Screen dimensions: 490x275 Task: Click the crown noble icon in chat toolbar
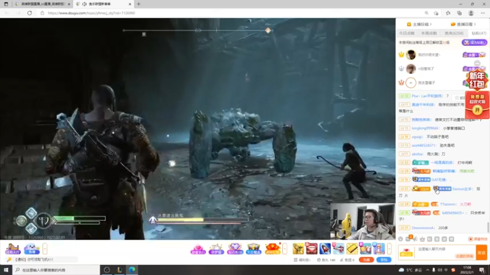(422, 239)
